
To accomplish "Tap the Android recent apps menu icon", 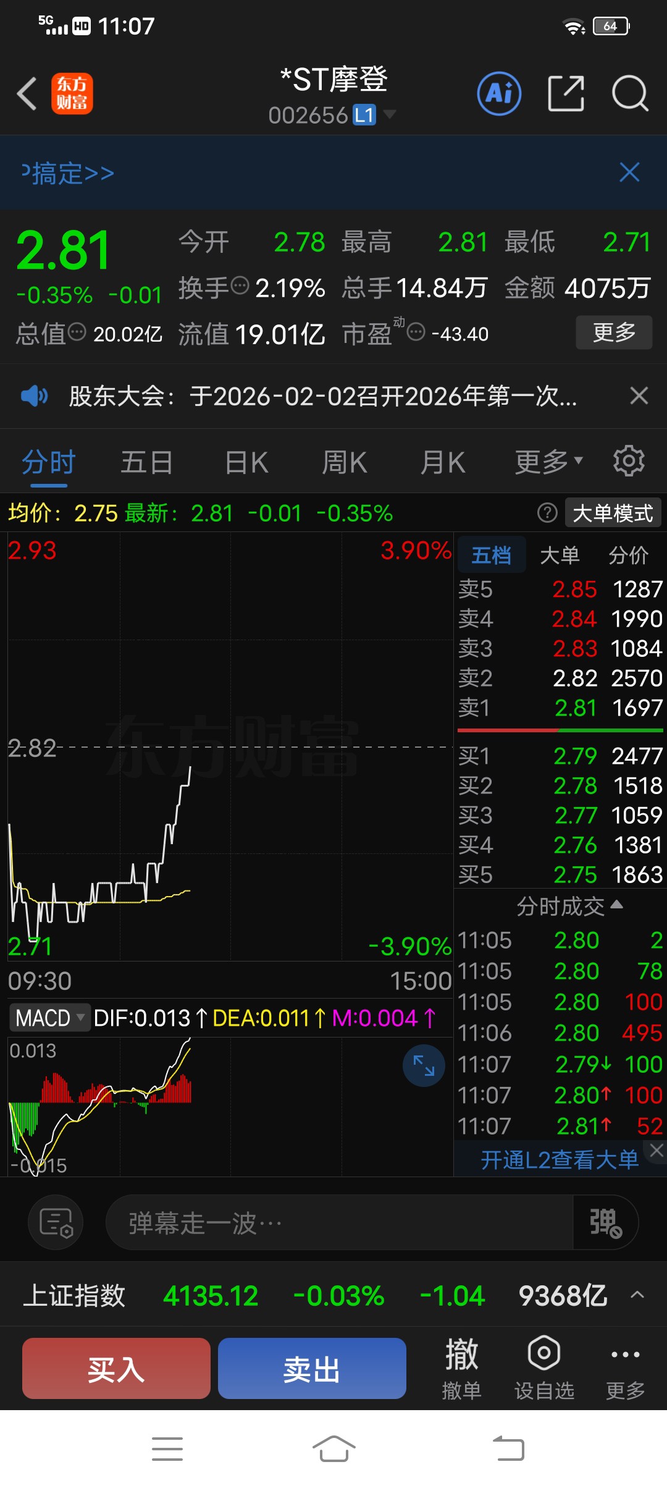I will [x=167, y=1449].
